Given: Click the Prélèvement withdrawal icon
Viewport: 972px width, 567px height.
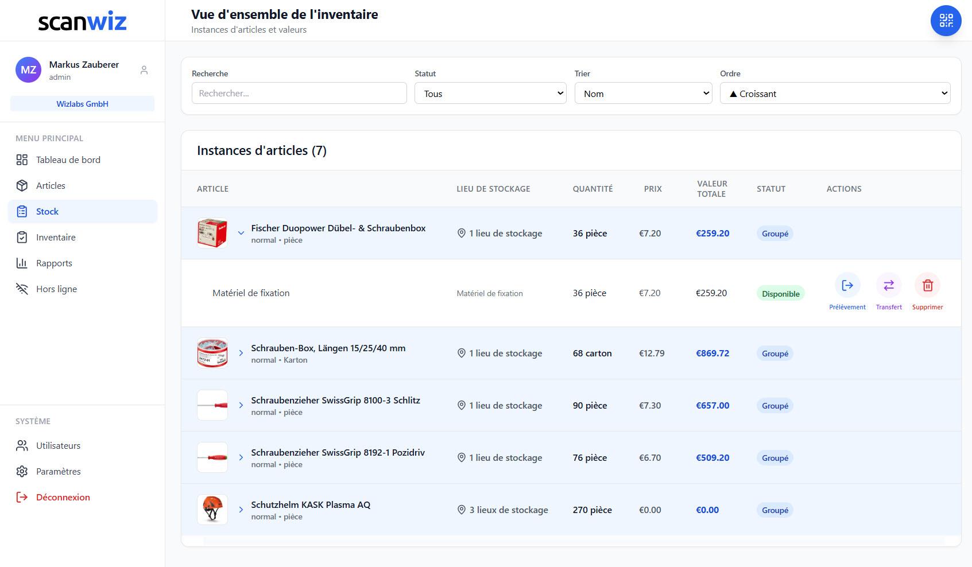Looking at the screenshot, I should (847, 285).
